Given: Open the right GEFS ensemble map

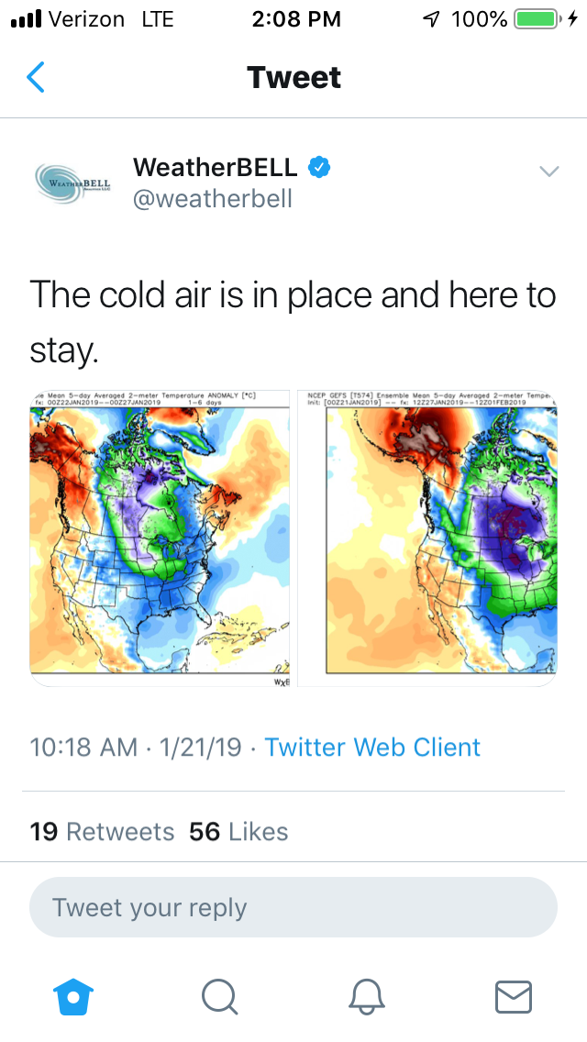Looking at the screenshot, I should tap(428, 538).
